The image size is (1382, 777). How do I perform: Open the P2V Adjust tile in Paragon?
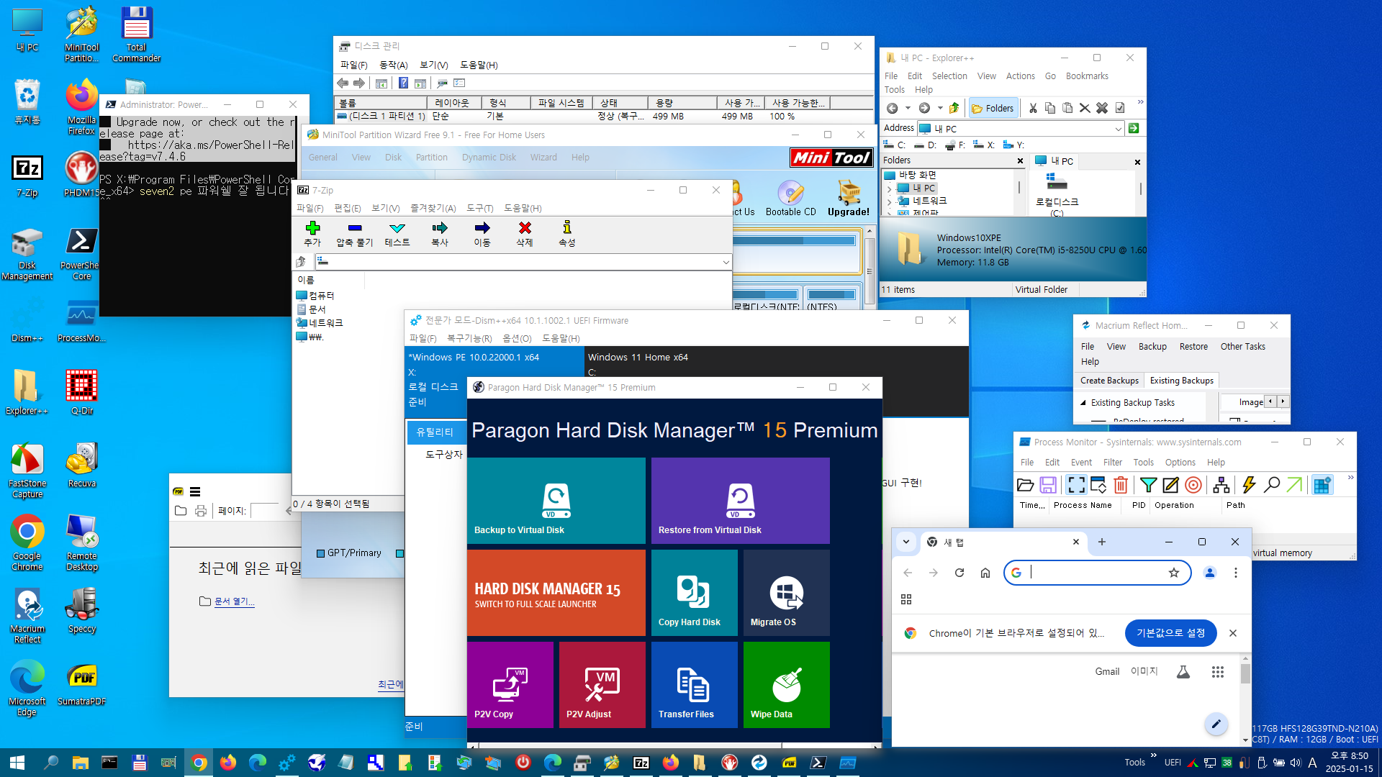[x=602, y=685]
